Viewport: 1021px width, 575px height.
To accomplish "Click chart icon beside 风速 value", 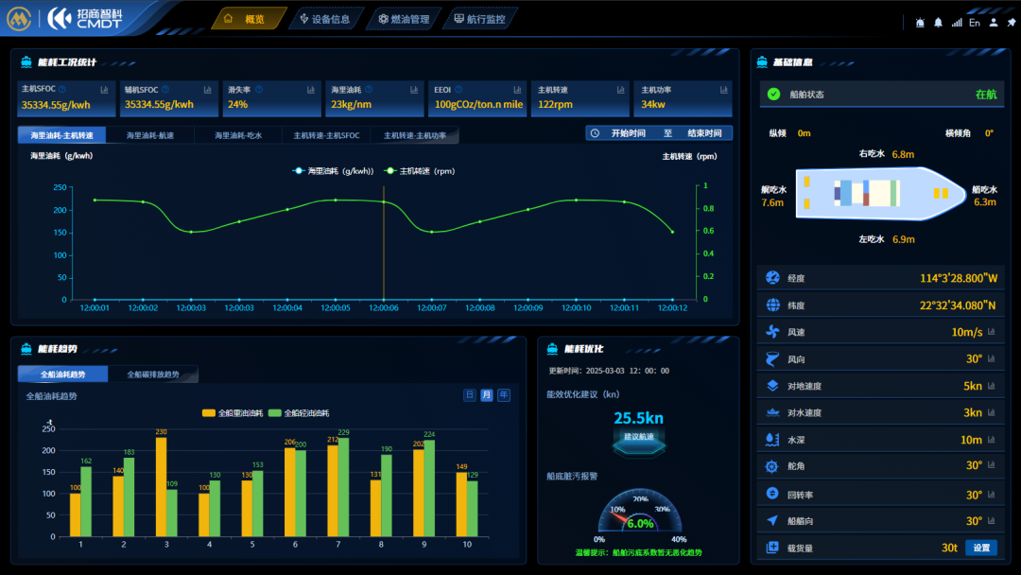I will [997, 332].
